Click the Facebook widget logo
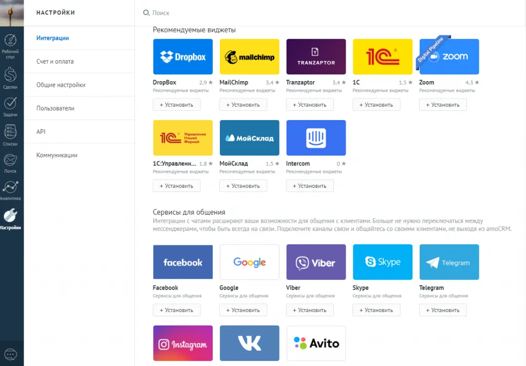 point(183,262)
